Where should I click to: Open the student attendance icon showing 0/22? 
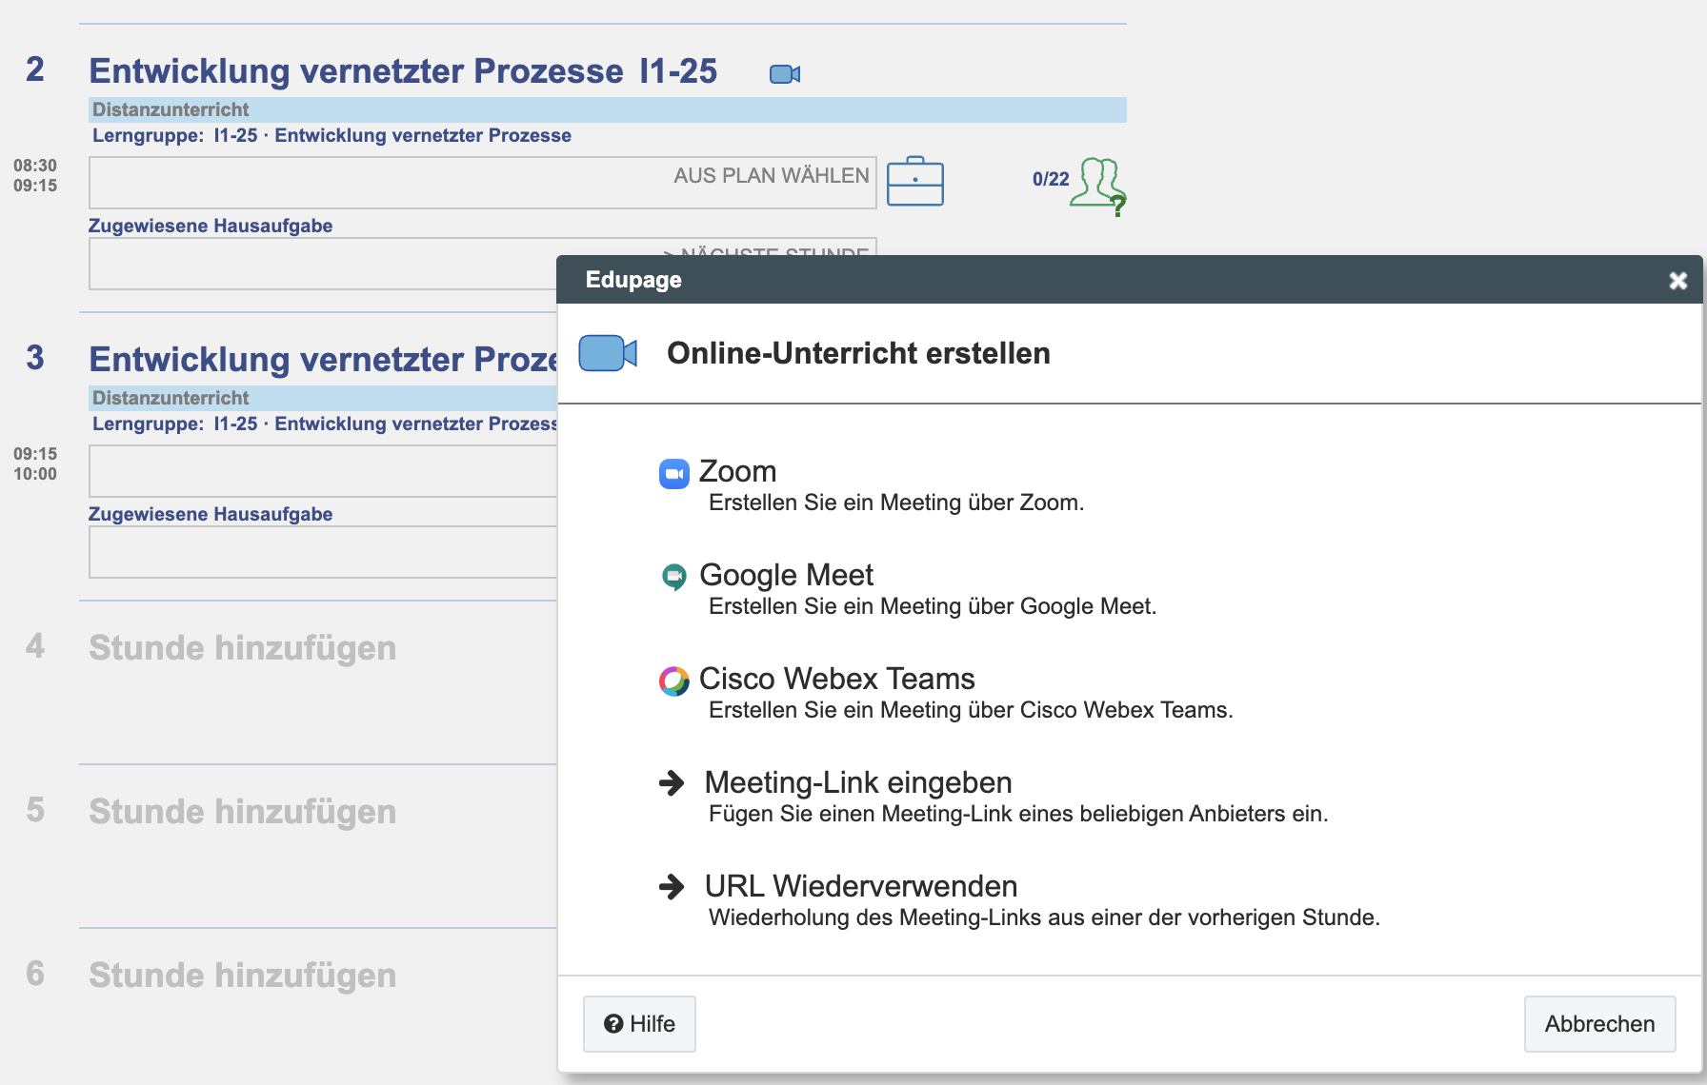point(1097,183)
